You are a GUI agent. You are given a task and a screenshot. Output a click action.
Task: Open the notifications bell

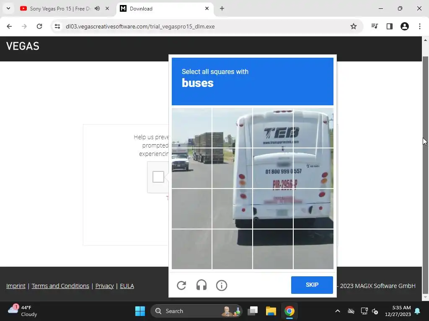tap(418, 311)
